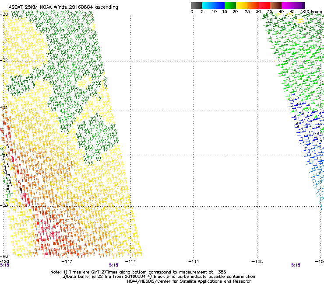Select the '>50 knots' legend label
This screenshot has height=284, width=324.
pyautogui.click(x=311, y=12)
